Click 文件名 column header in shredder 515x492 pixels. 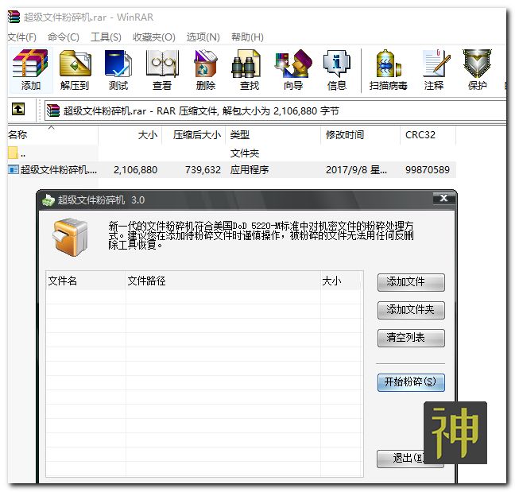click(85, 281)
